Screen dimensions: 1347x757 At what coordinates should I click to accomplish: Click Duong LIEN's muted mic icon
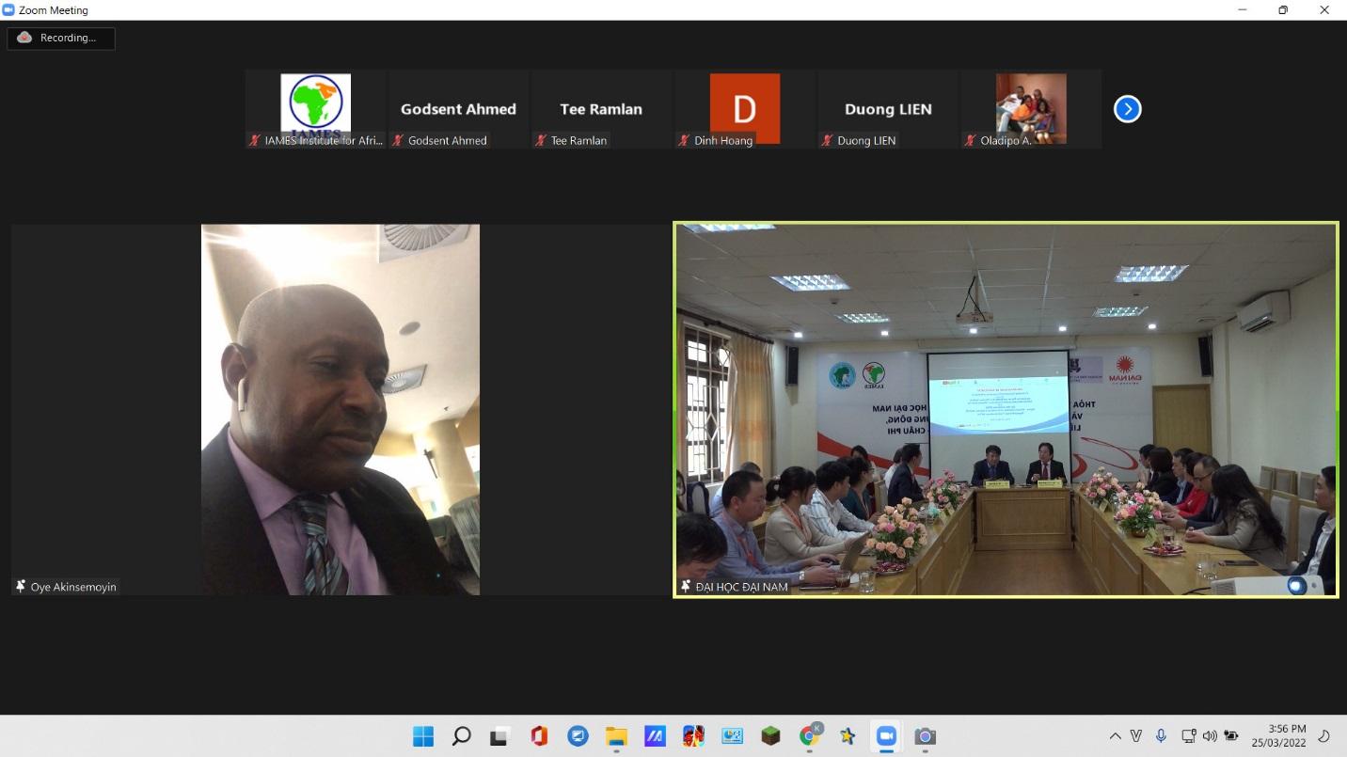(828, 140)
